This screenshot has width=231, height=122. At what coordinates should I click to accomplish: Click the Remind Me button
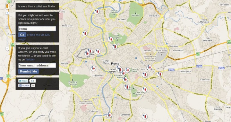tap(29, 72)
